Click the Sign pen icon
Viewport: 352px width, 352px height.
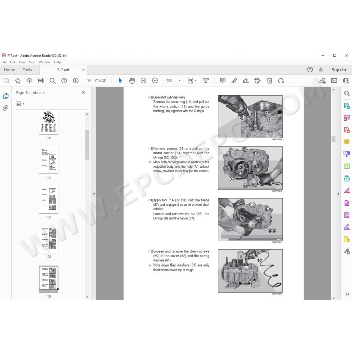pyautogui.click(x=246, y=81)
